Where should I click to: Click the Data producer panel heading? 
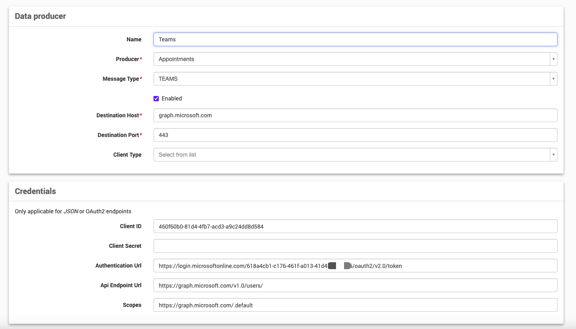[x=40, y=16]
